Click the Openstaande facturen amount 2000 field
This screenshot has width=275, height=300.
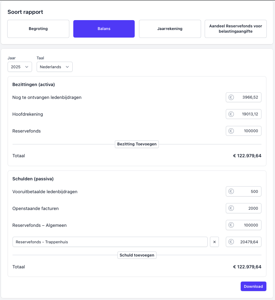click(248, 208)
